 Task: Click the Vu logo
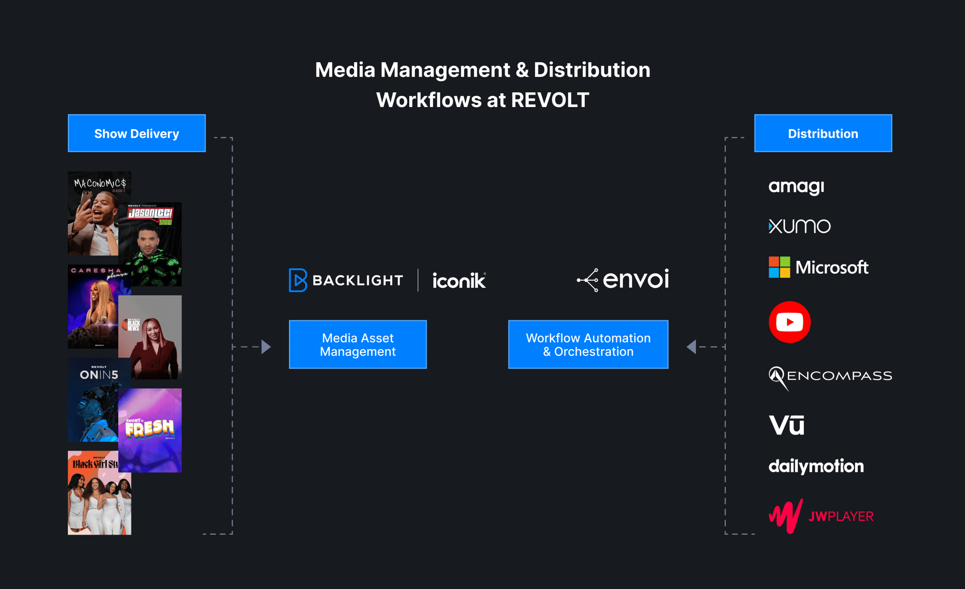786,425
